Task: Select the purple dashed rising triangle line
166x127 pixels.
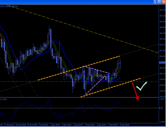Action: tap(95, 85)
